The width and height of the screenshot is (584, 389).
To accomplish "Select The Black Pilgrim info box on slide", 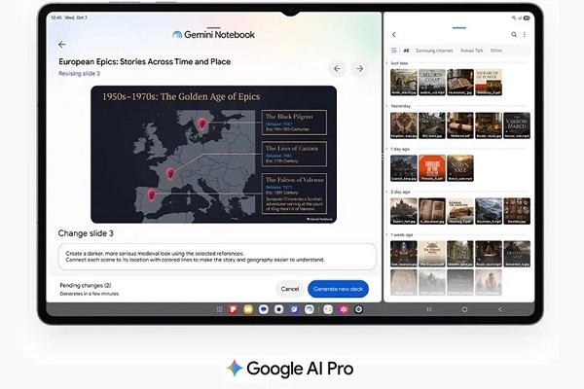I will tap(294, 123).
